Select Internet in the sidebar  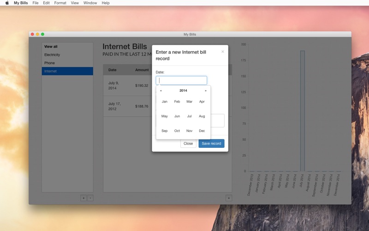coord(67,71)
